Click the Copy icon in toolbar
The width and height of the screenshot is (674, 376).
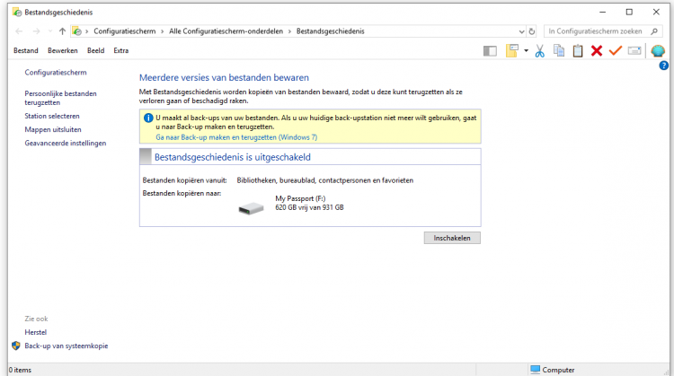(x=559, y=51)
